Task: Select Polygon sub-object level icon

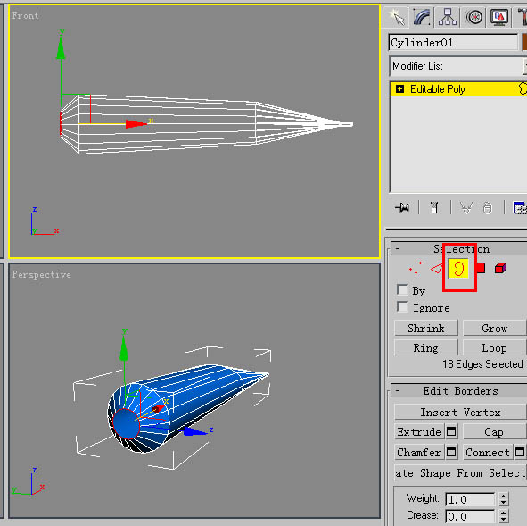Action: pyautogui.click(x=481, y=268)
